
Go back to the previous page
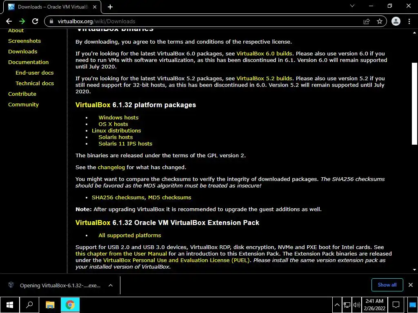coord(9,21)
